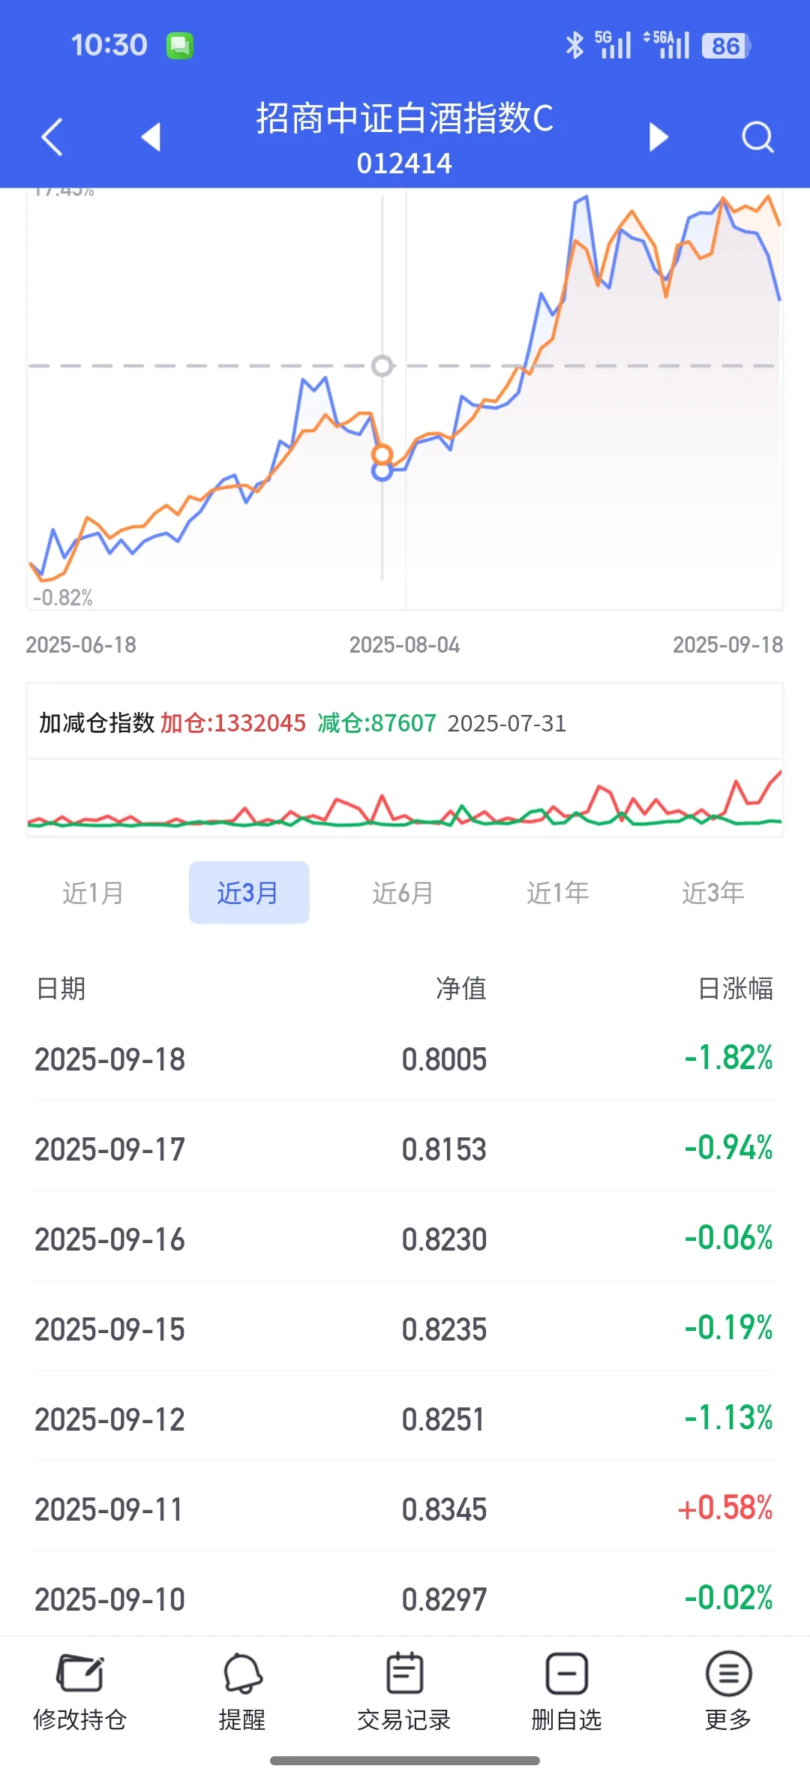Image resolution: width=810 pixels, height=1781 pixels.
Task: Tap gray circle on dashed baseline
Action: (x=382, y=366)
